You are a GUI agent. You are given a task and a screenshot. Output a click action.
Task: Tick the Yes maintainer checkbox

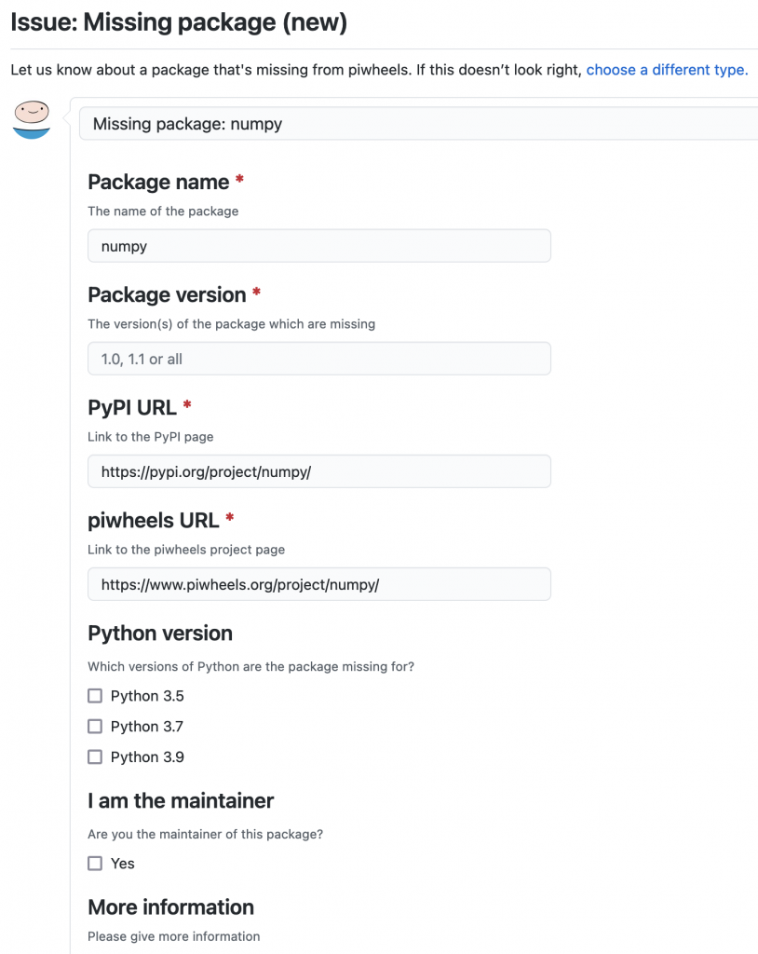click(95, 864)
